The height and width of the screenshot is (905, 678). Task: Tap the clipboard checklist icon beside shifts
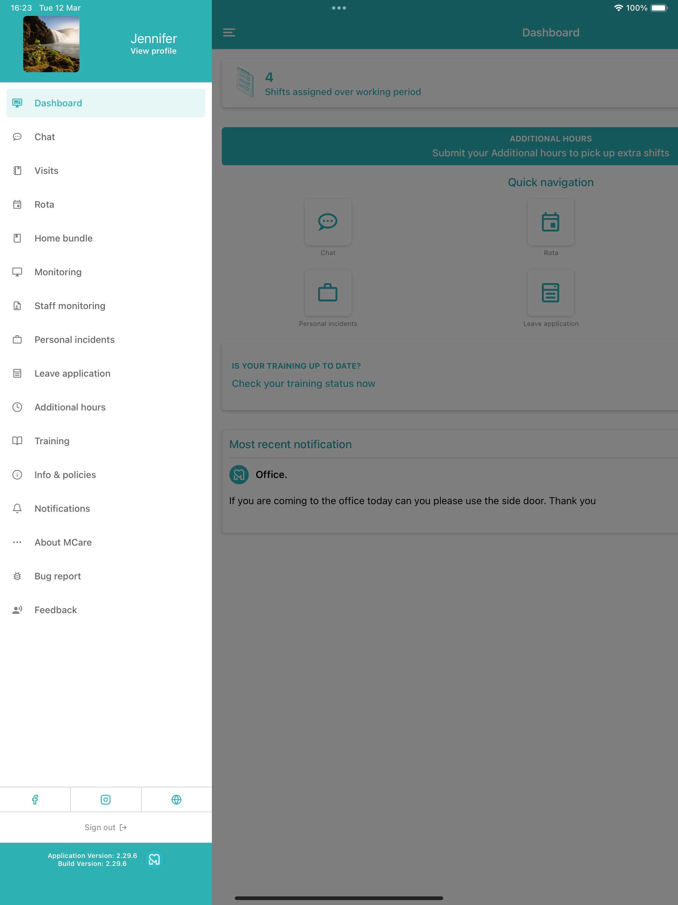[x=245, y=82]
